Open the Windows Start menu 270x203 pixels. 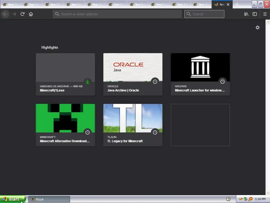(x=13, y=199)
